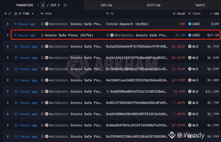The image size is (221, 142).
Task: Filter by the VALUE column
Action: (174, 14)
